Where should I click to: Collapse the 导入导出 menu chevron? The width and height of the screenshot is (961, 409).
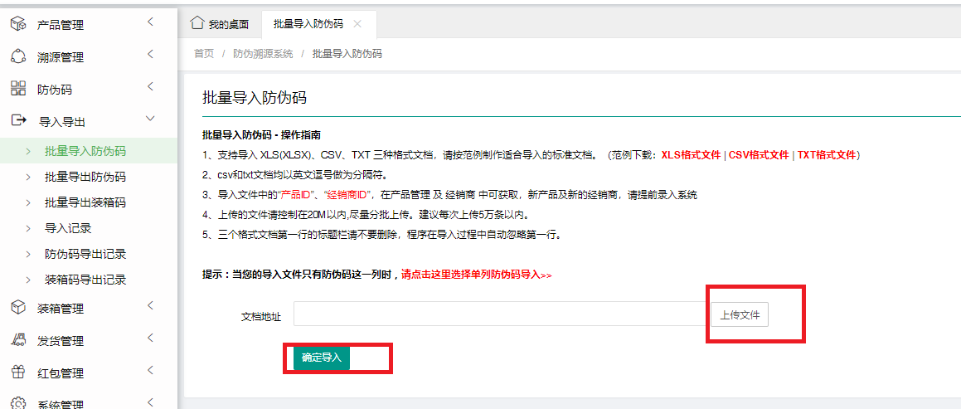pos(150,119)
